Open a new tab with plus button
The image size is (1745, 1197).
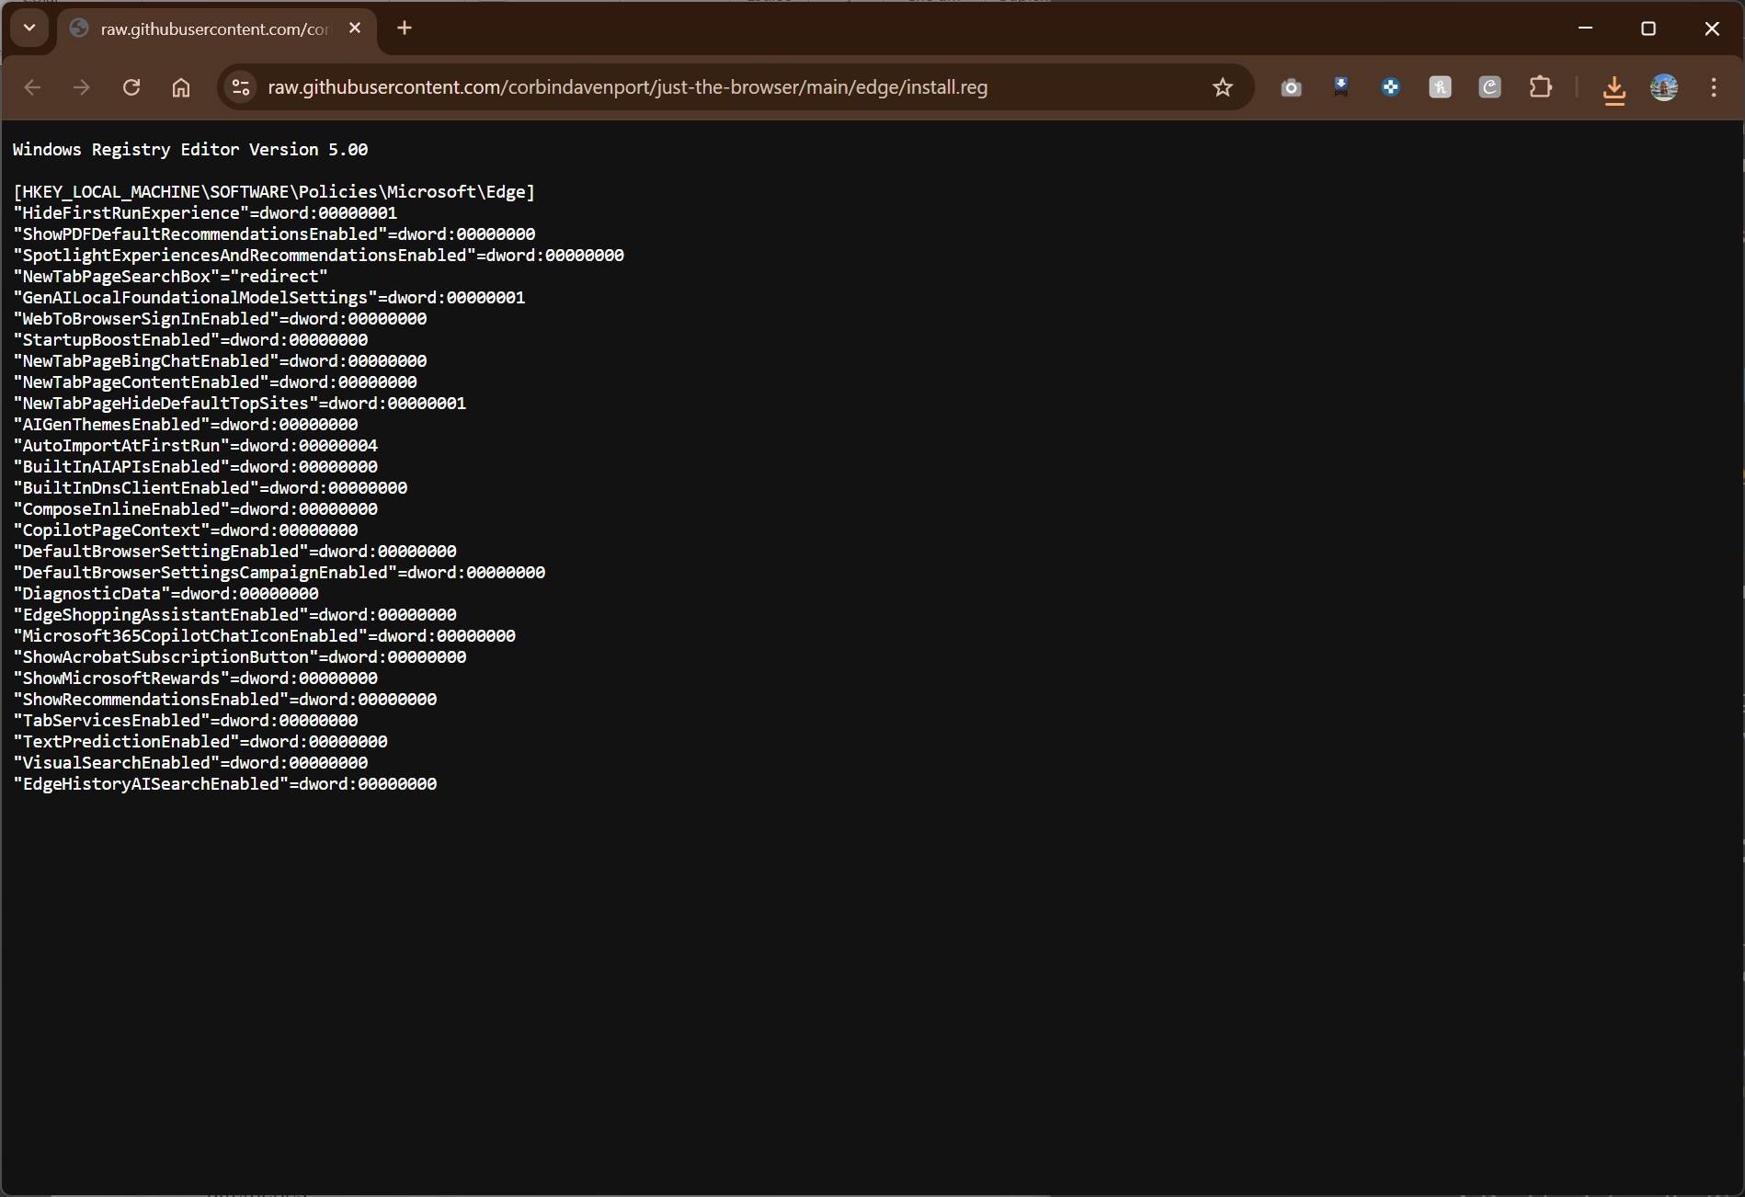(x=405, y=28)
